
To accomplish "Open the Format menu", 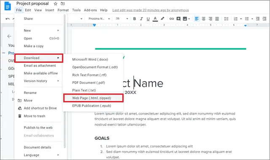I will 63,10.
